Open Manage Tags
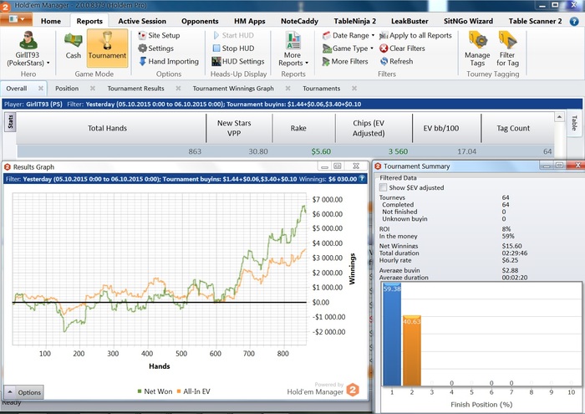This screenshot has height=414, width=585. point(477,49)
